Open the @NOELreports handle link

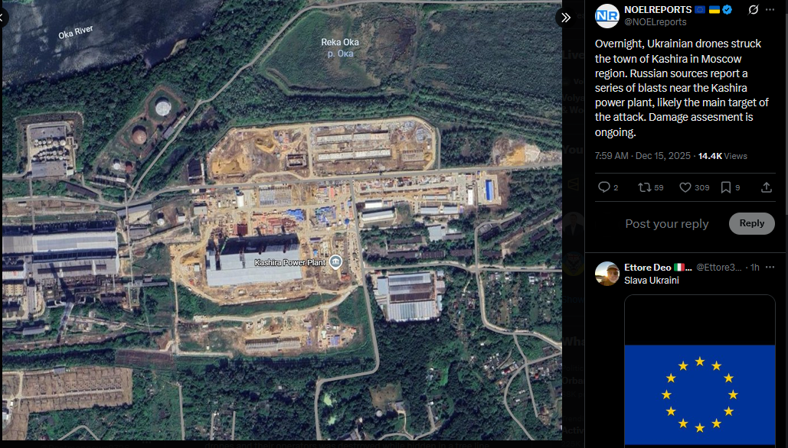[656, 22]
